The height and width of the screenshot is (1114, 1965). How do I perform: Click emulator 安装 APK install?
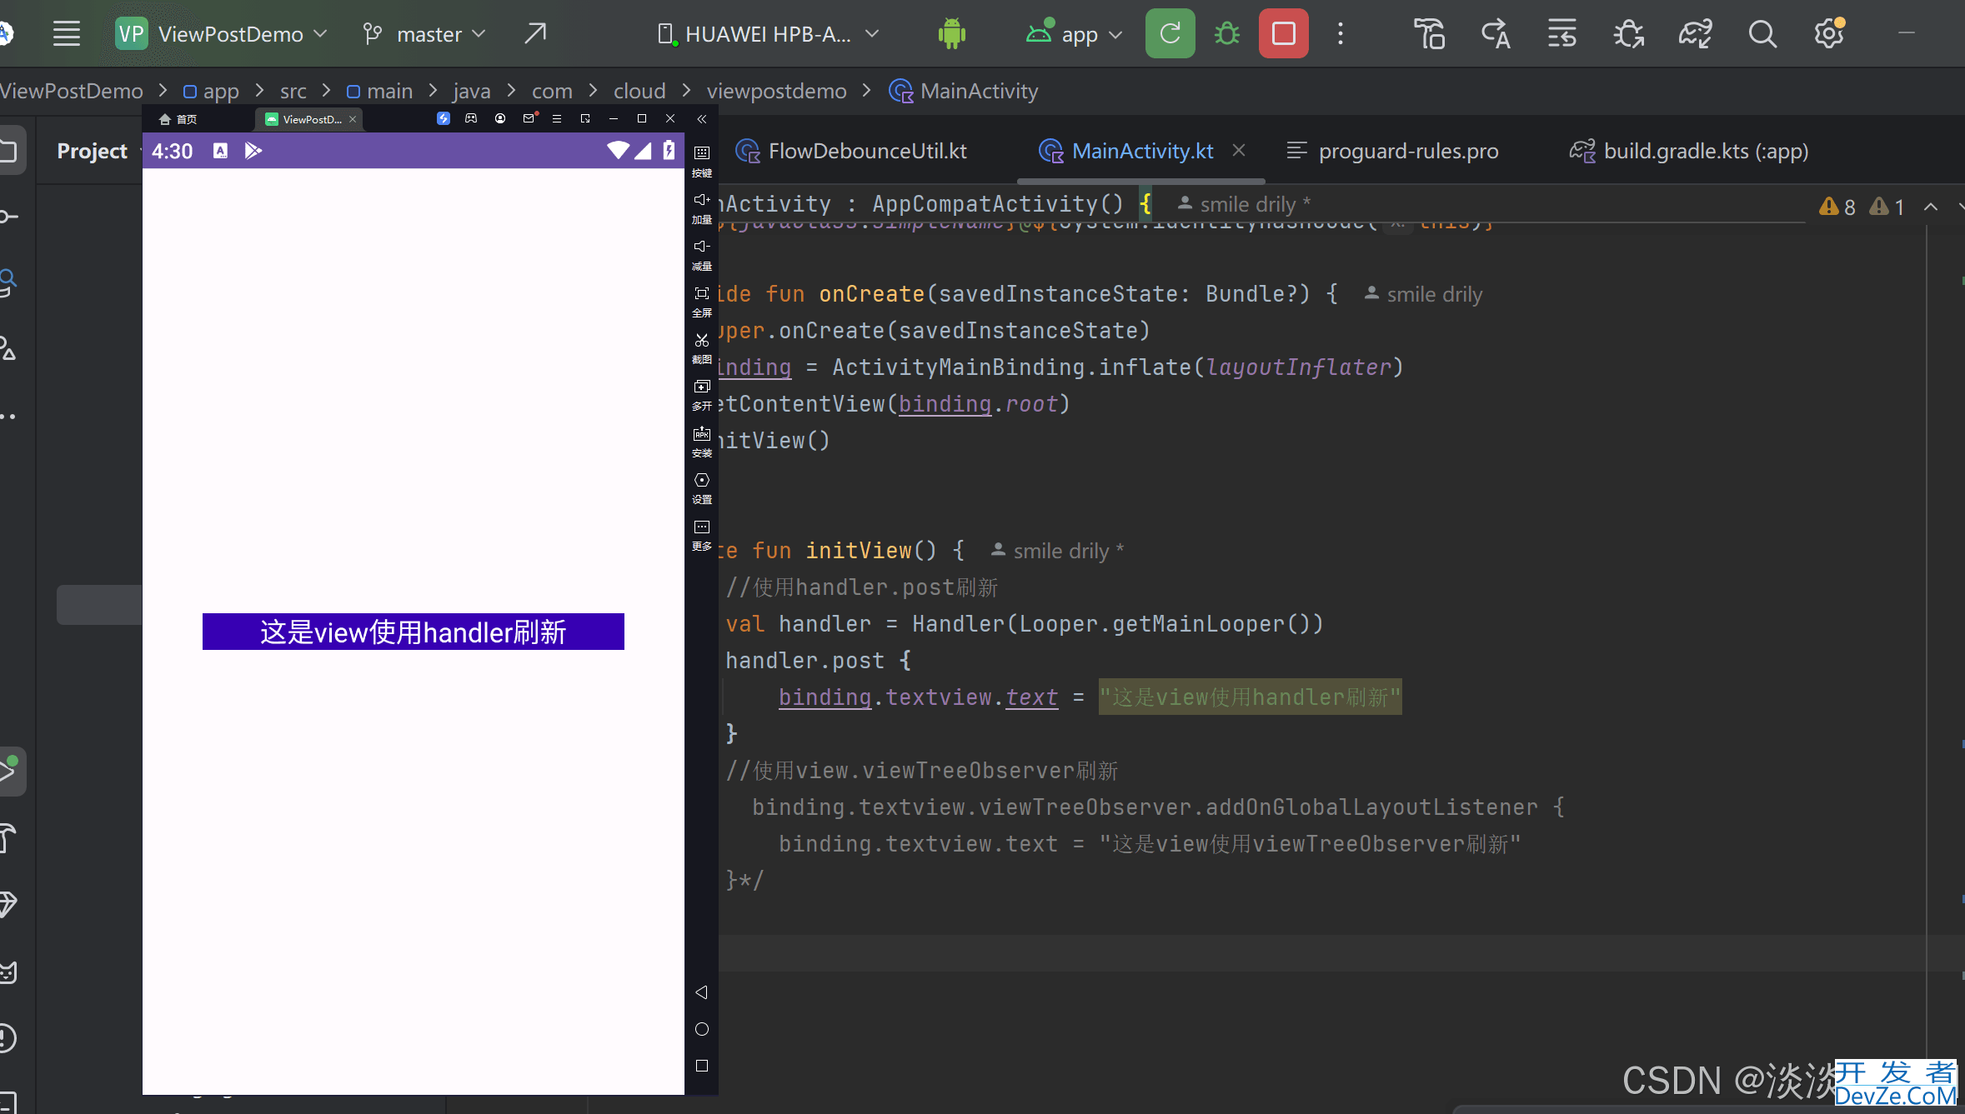702,442
